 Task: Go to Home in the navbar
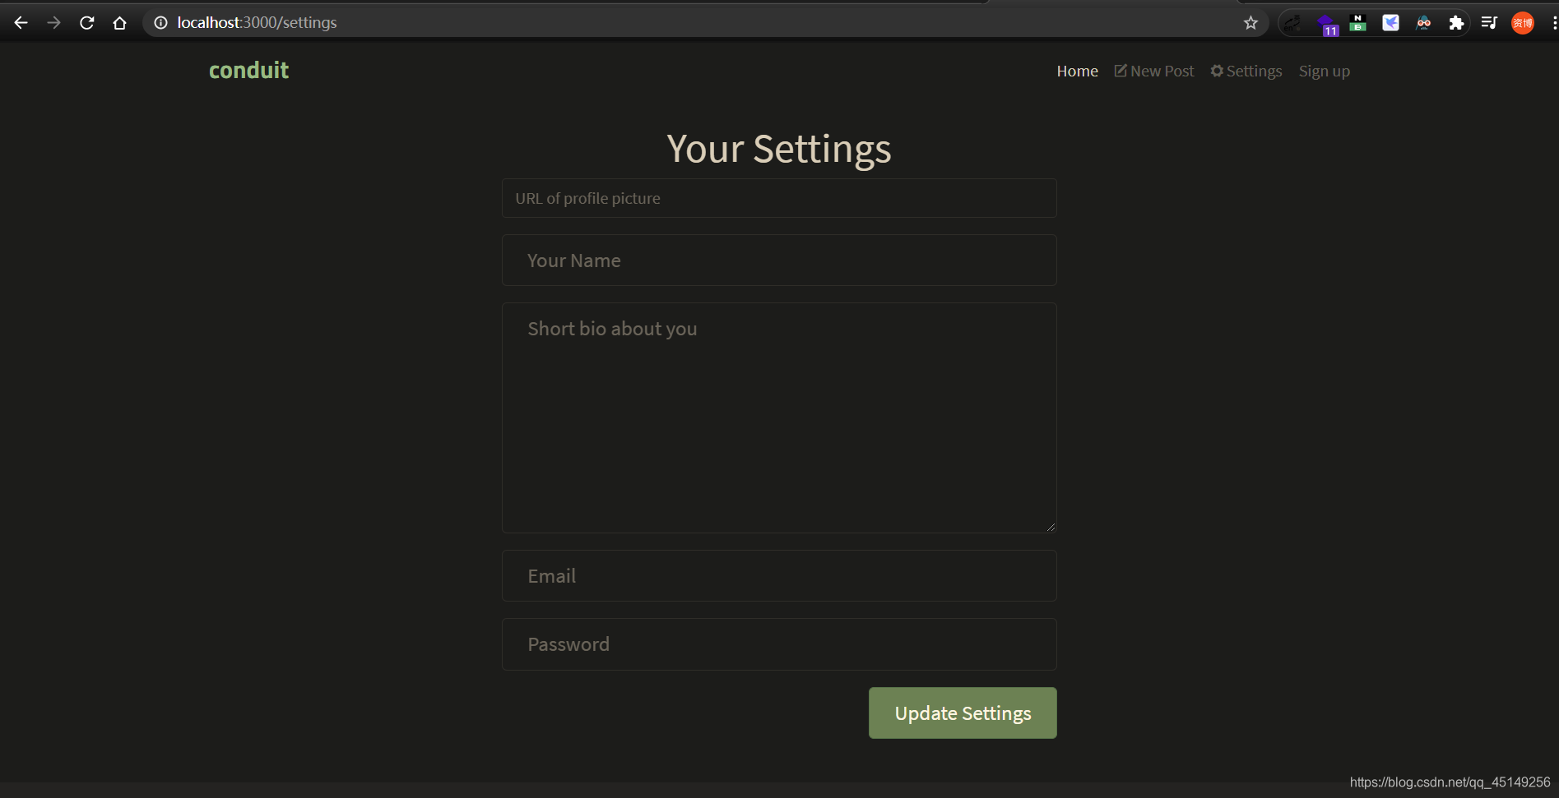1077,71
